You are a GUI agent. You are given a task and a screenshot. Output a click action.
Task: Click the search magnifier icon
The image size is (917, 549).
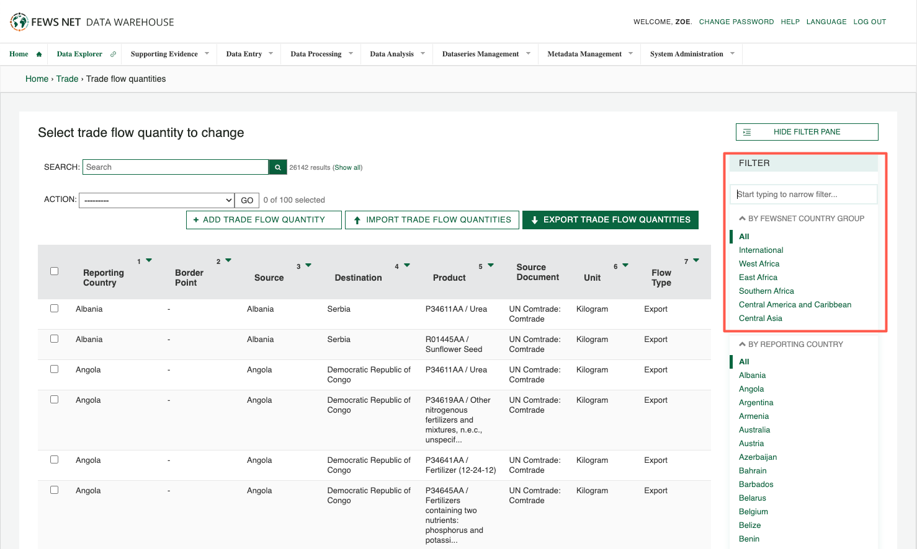tap(277, 167)
